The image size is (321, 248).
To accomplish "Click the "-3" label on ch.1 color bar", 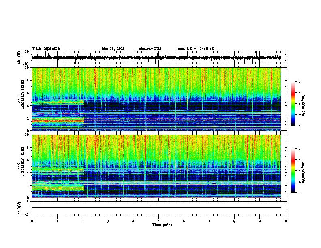I will (299, 81).
